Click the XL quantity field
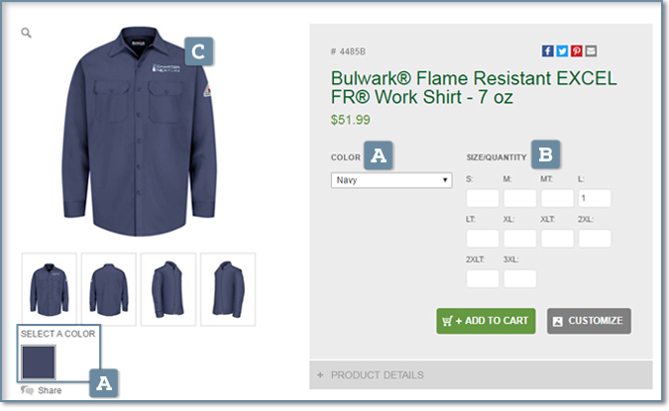This screenshot has width=669, height=411. click(519, 239)
